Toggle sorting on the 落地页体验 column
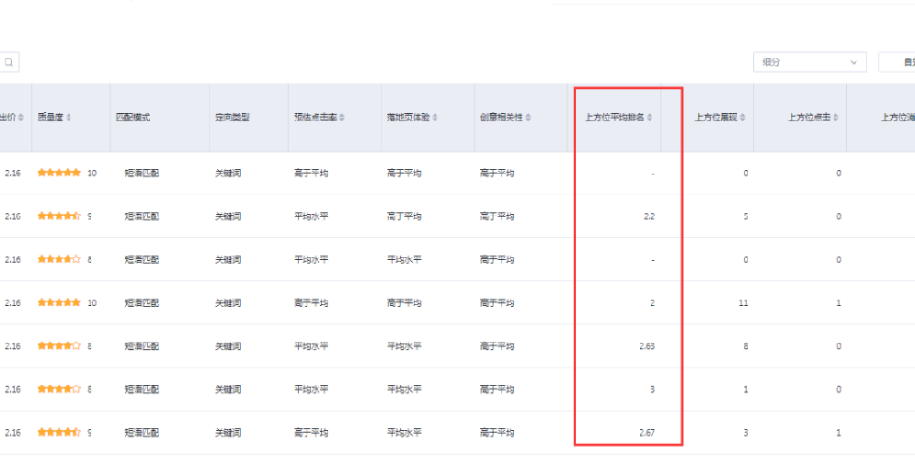 [x=435, y=118]
